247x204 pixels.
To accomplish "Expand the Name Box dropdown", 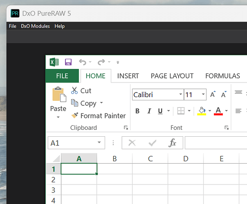I will pyautogui.click(x=99, y=142).
